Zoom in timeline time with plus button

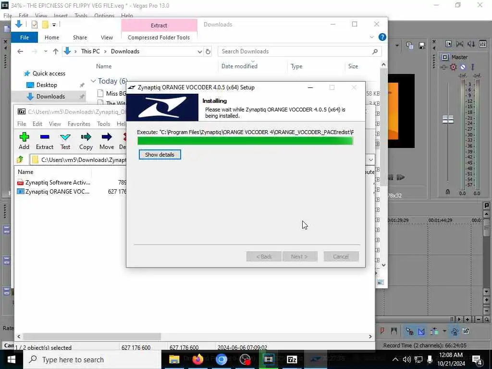coord(467,320)
